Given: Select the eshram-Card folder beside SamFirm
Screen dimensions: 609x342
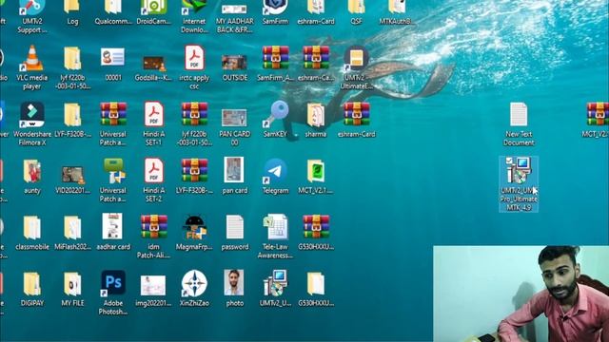Looking at the screenshot, I should point(316,7).
